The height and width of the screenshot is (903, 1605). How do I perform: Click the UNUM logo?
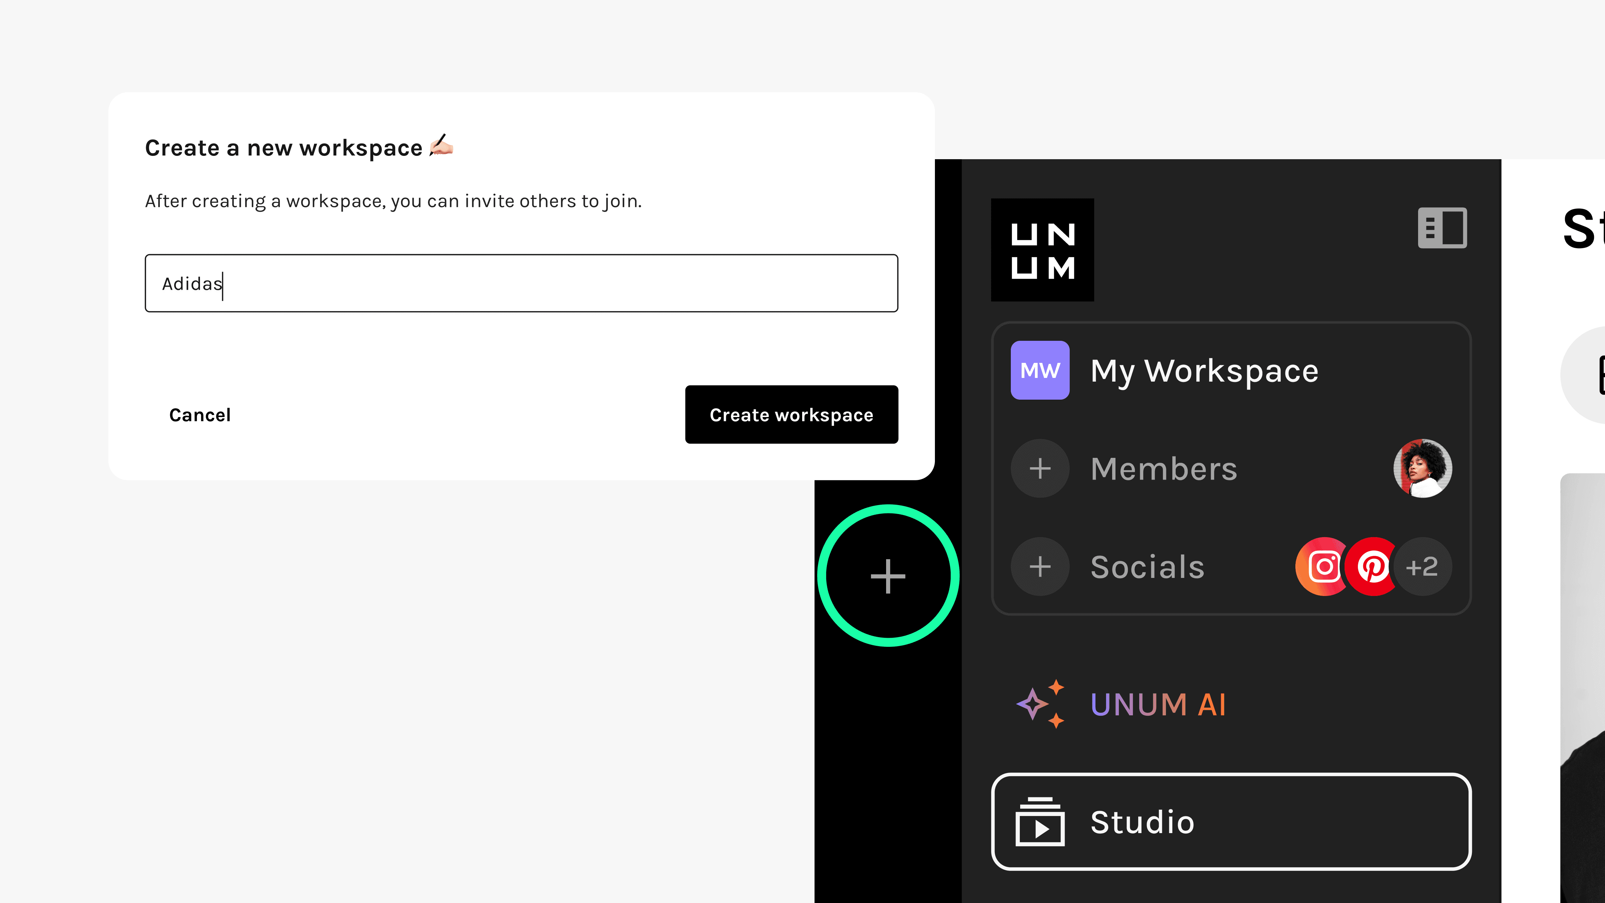pyautogui.click(x=1042, y=250)
